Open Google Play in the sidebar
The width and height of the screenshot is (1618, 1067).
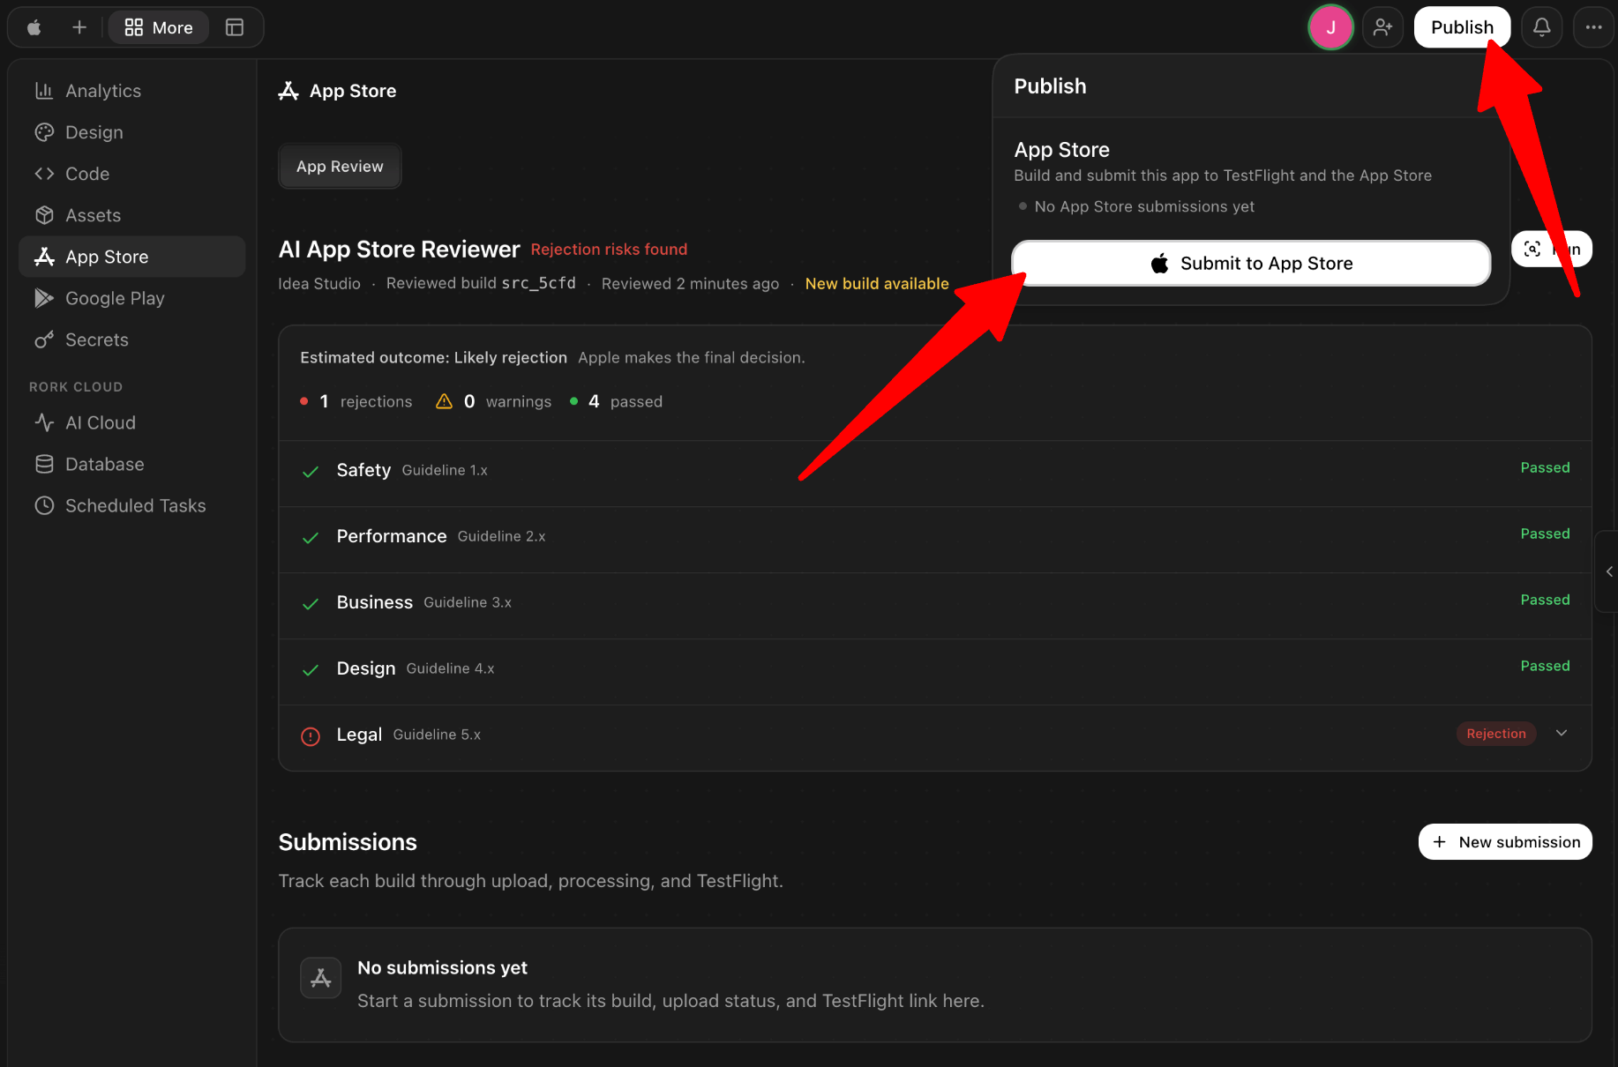click(131, 298)
